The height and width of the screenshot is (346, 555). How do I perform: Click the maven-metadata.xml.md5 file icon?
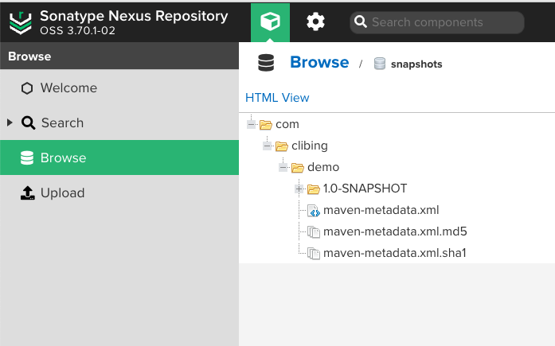coord(314,232)
